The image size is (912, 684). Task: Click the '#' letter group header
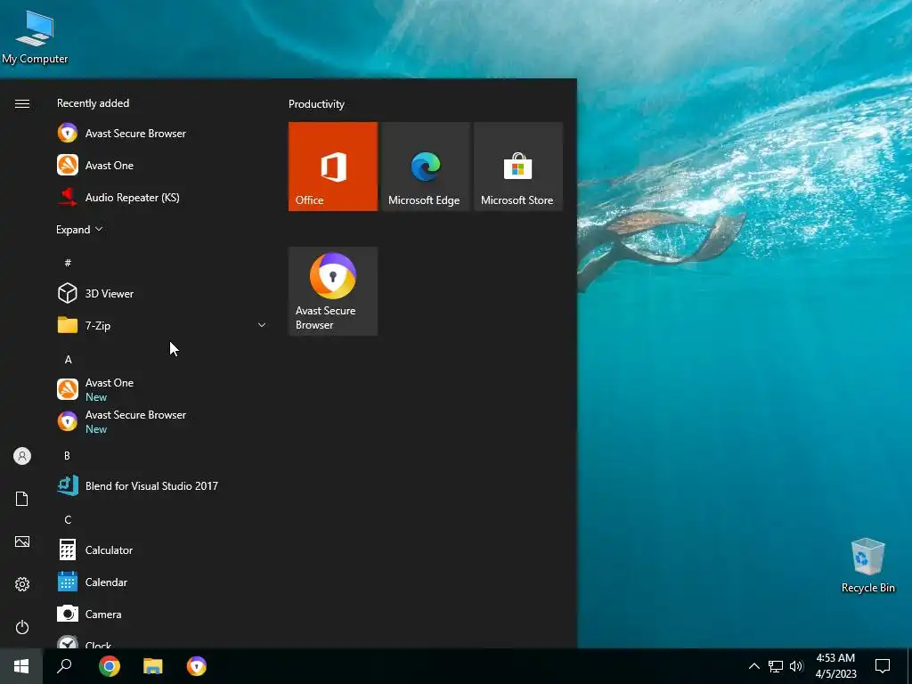[x=68, y=263]
